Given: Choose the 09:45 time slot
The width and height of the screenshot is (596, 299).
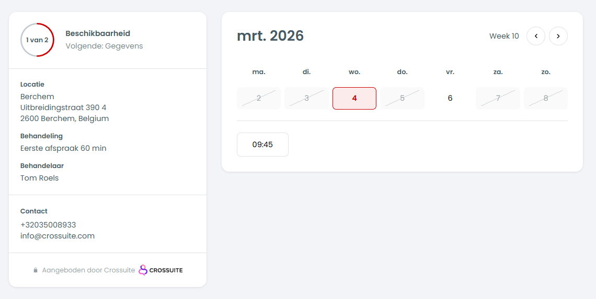Looking at the screenshot, I should (262, 145).
